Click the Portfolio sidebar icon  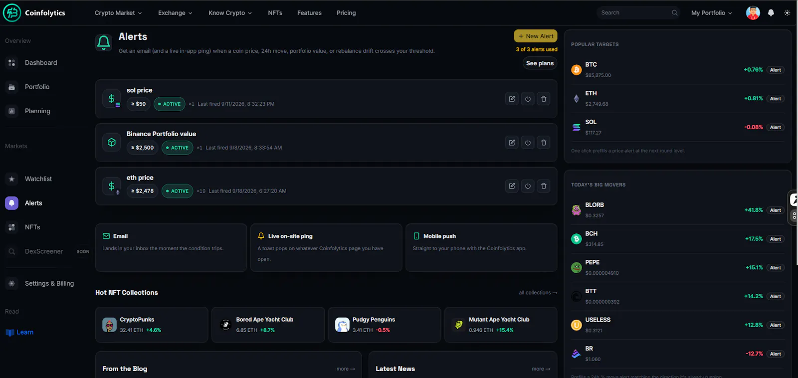[x=11, y=87]
